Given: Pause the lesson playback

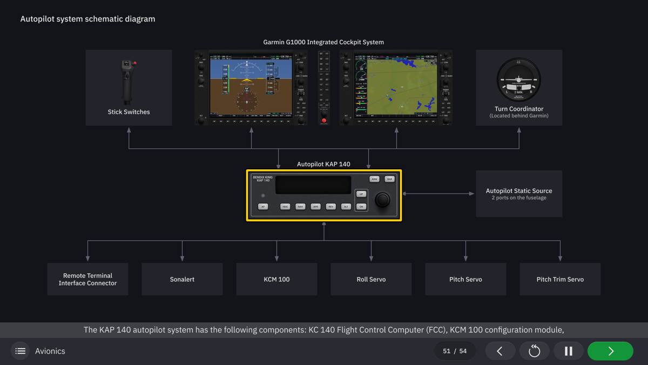Looking at the screenshot, I should coord(569,351).
